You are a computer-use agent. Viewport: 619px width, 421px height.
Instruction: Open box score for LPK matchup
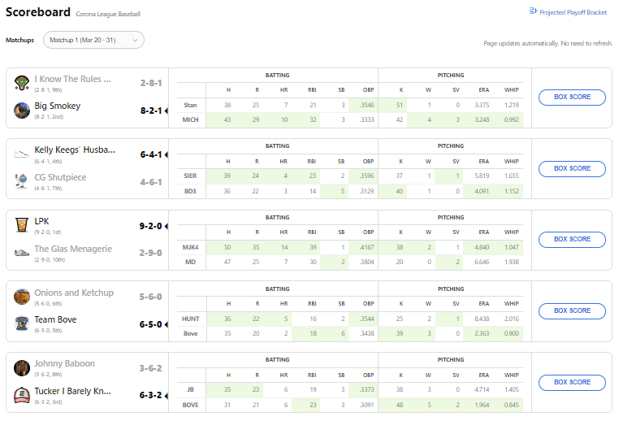click(572, 240)
